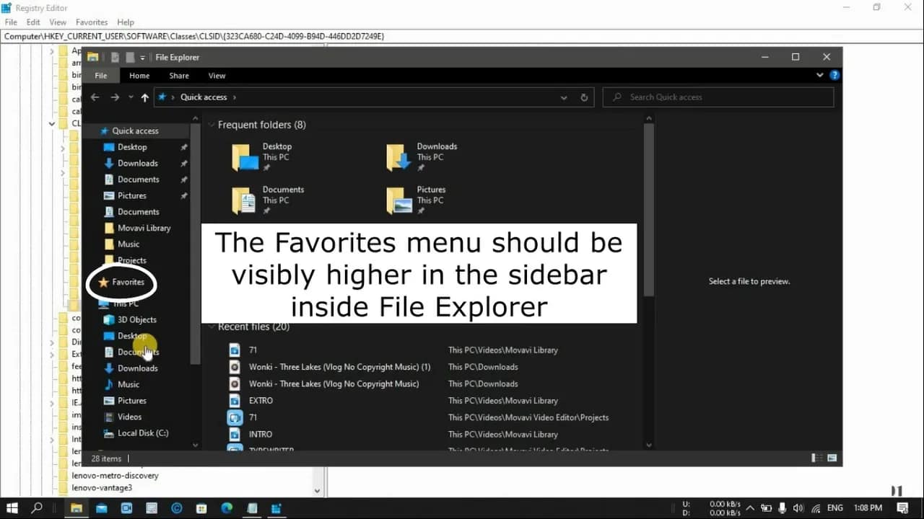Screen dimensions: 924x519
Task: Expand the ribbon with the chevron
Action: (x=819, y=75)
